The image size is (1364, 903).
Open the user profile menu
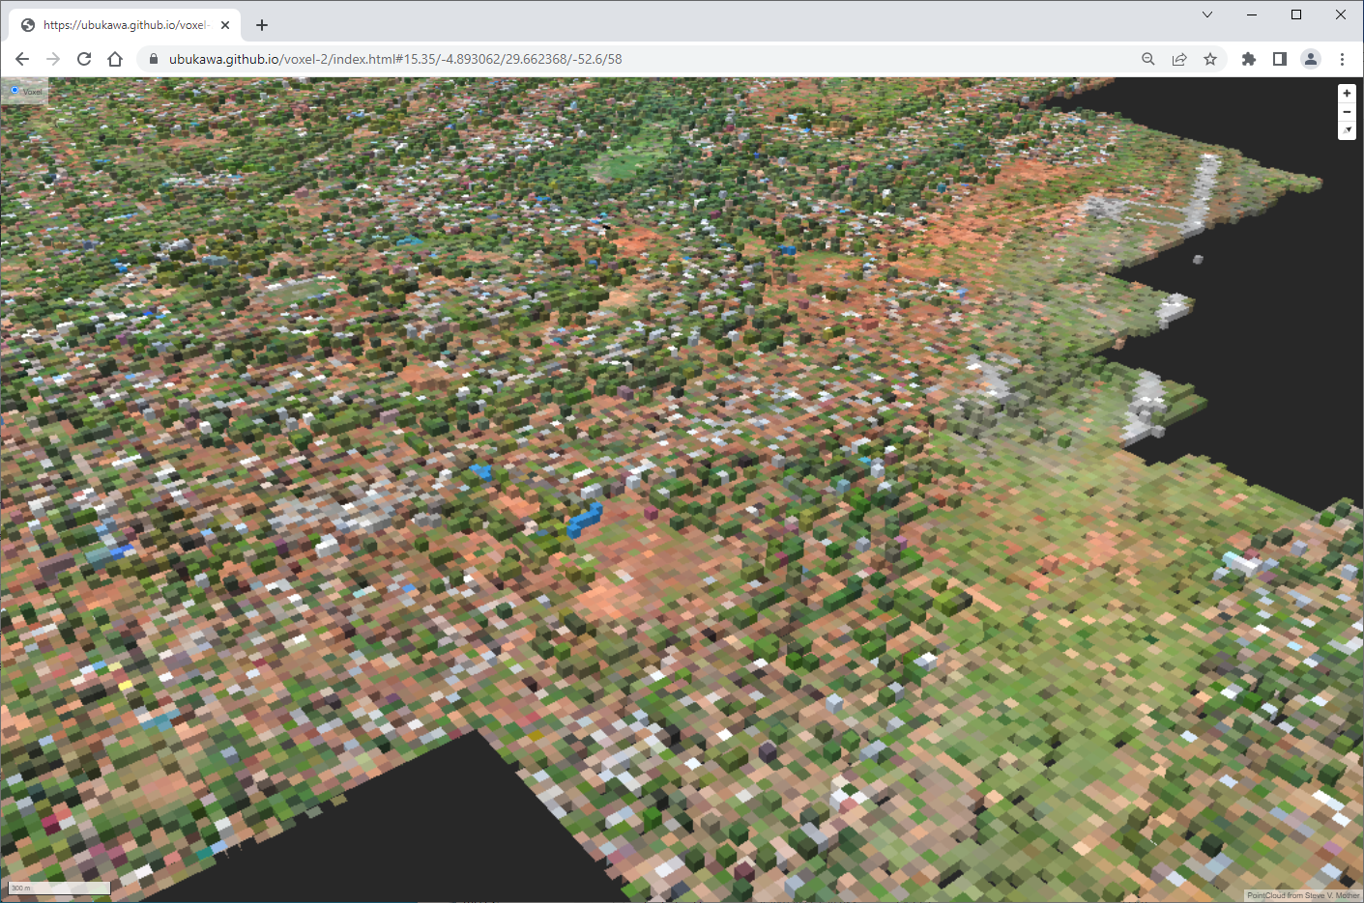tap(1311, 59)
